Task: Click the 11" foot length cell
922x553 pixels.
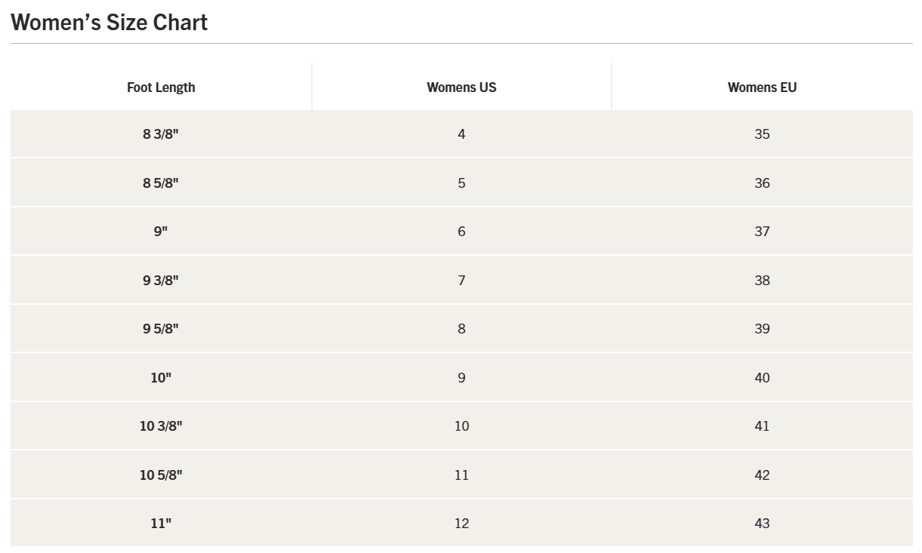Action: click(161, 524)
